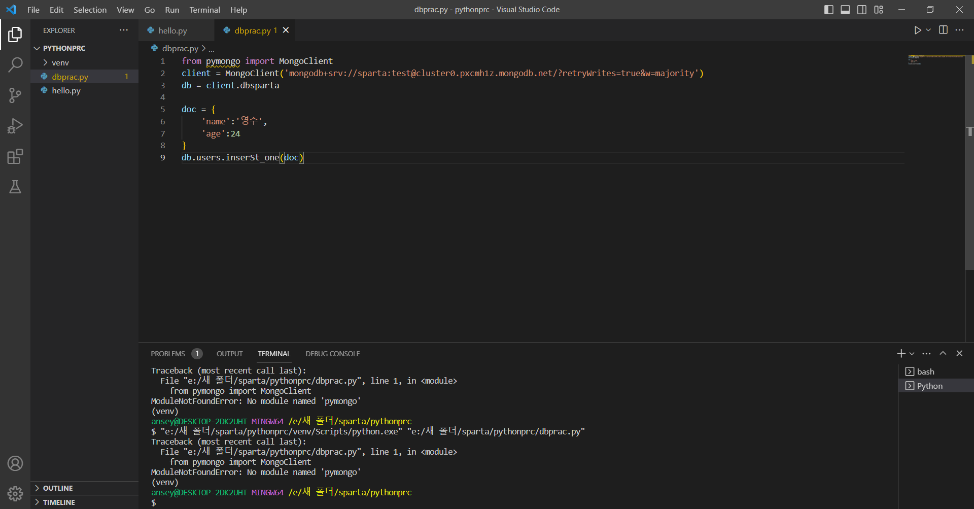Click the Python terminal icon

point(910,386)
